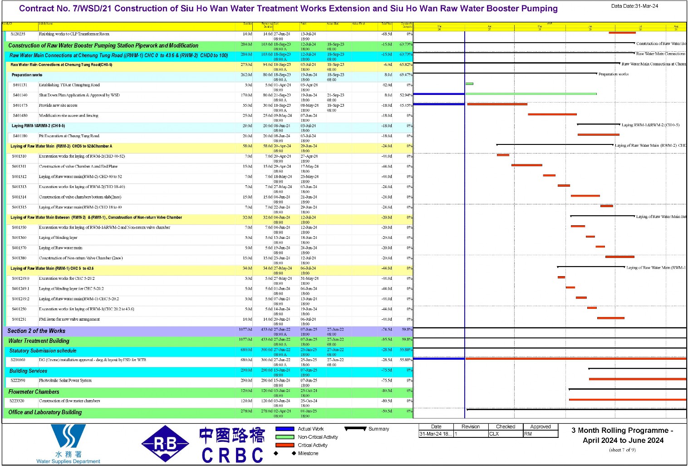Select the Statutory Submission schedule group row
This screenshot has width=688, height=466.
(210, 351)
